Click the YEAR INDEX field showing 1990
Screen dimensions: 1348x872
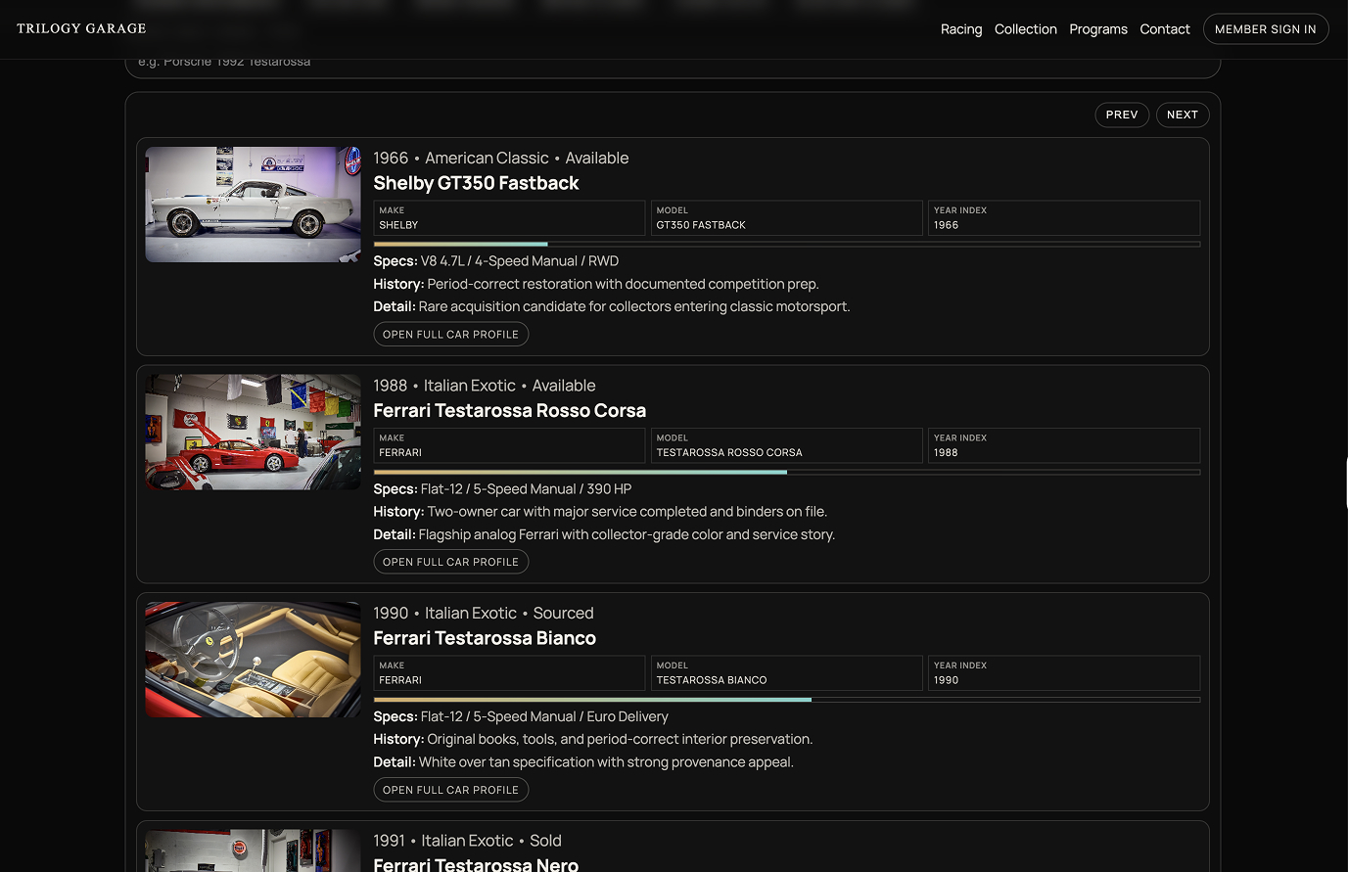click(1064, 672)
